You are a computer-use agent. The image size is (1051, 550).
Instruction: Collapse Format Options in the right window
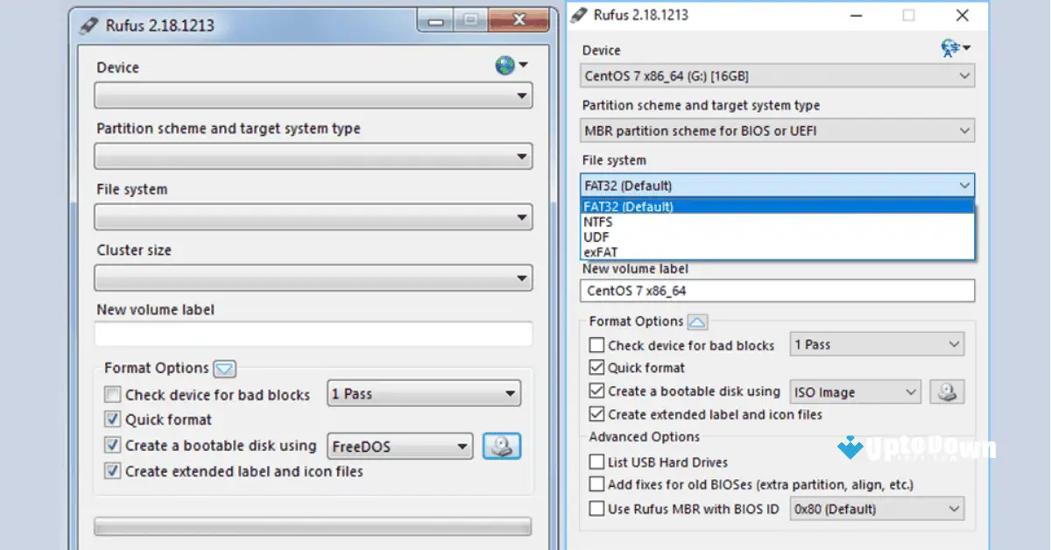[697, 321]
